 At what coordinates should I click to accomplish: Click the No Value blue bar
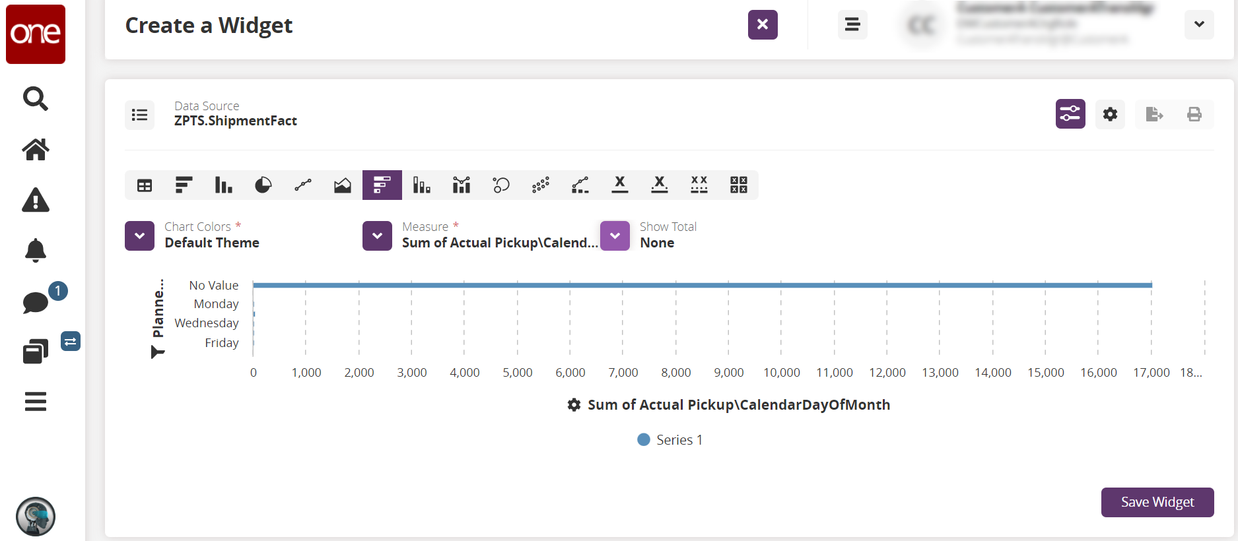click(702, 285)
